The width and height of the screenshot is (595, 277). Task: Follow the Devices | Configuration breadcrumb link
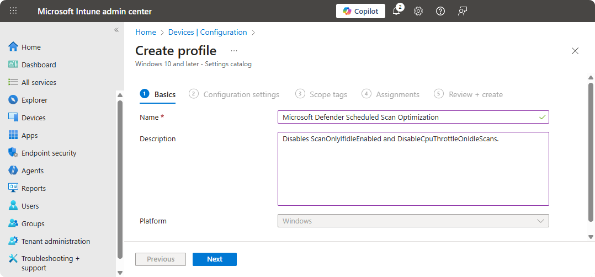click(x=208, y=33)
